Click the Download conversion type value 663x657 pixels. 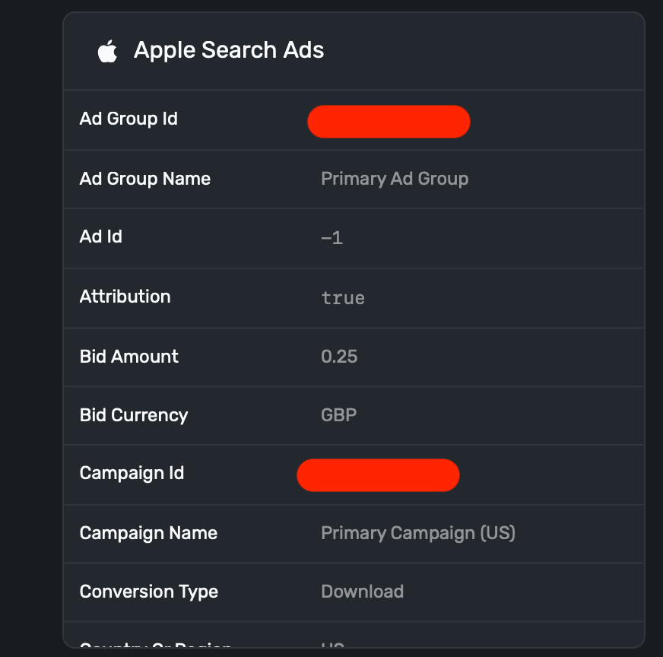pyautogui.click(x=362, y=592)
